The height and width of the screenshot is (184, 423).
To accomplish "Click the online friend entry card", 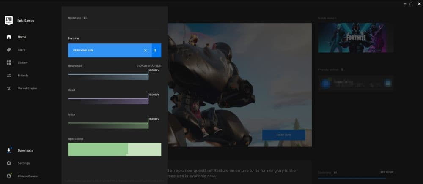I will 356,84.
